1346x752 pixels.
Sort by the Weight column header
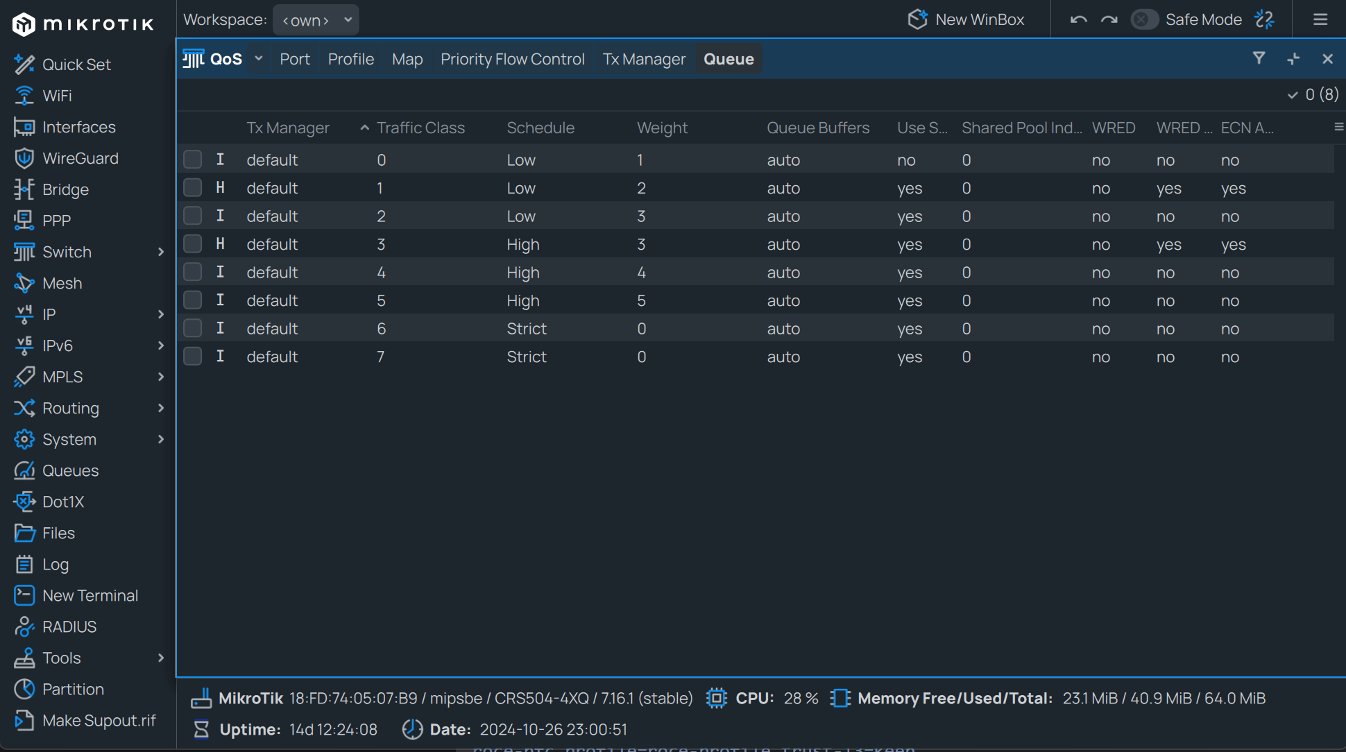[x=663, y=128]
